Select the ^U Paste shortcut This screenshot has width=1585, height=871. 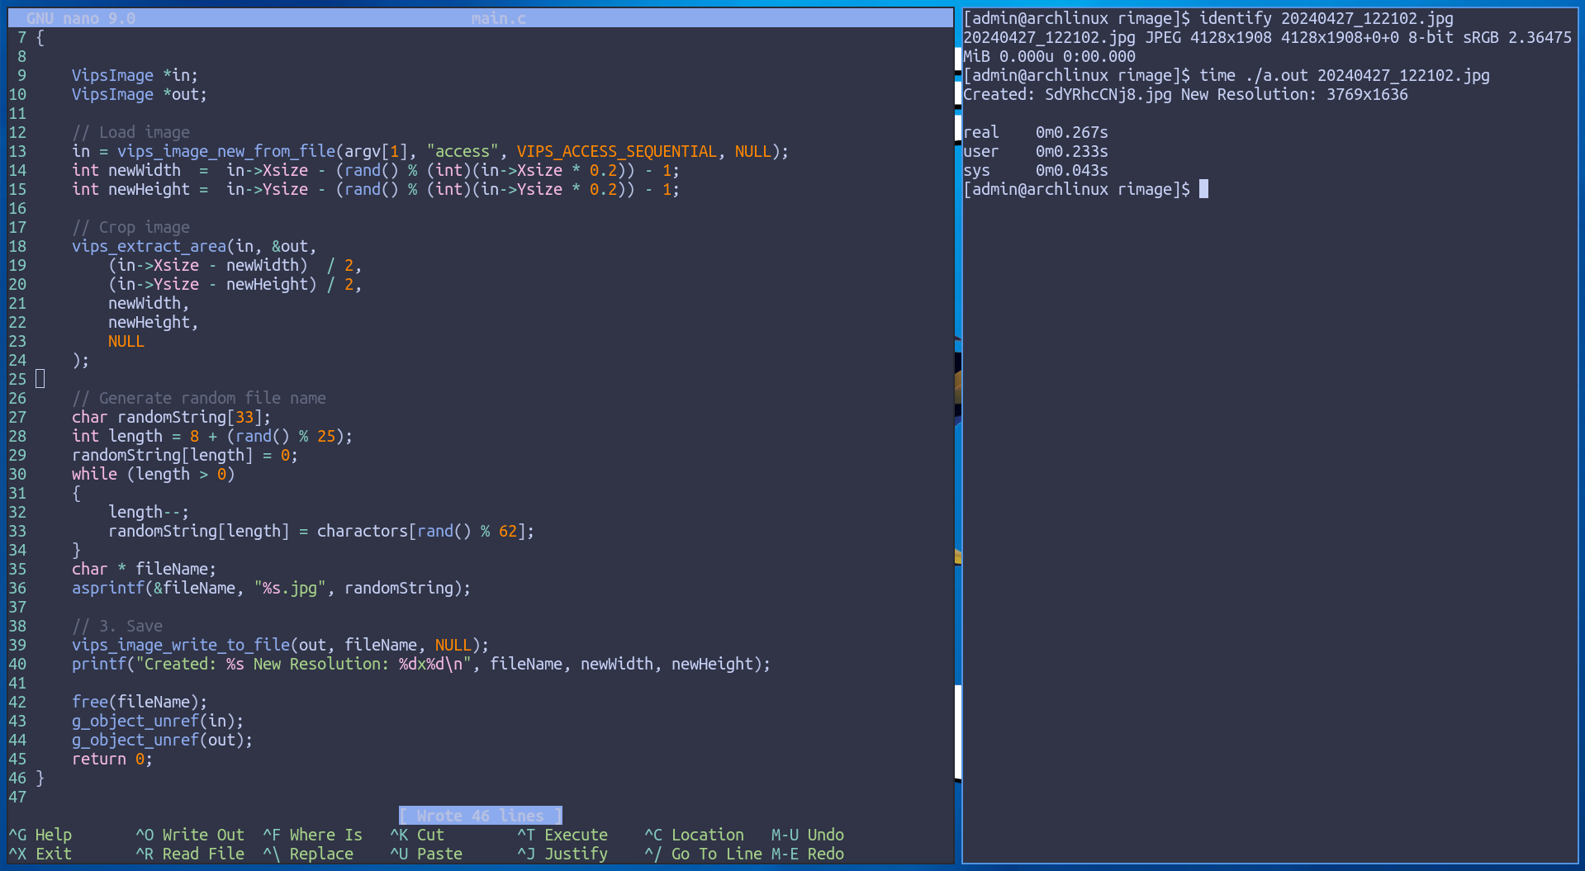click(426, 854)
